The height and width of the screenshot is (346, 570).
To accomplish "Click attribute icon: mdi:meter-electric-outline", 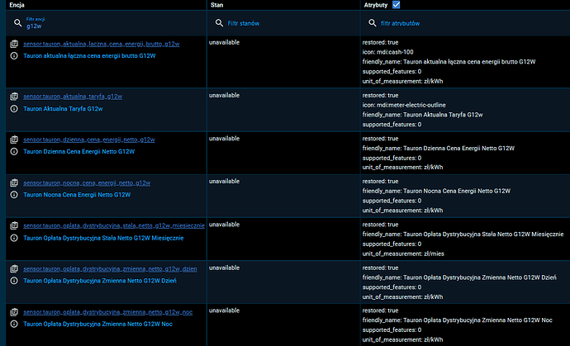I will tap(404, 105).
